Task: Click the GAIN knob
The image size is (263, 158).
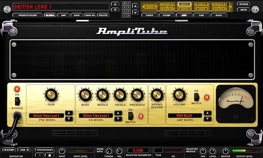Action: point(51,95)
